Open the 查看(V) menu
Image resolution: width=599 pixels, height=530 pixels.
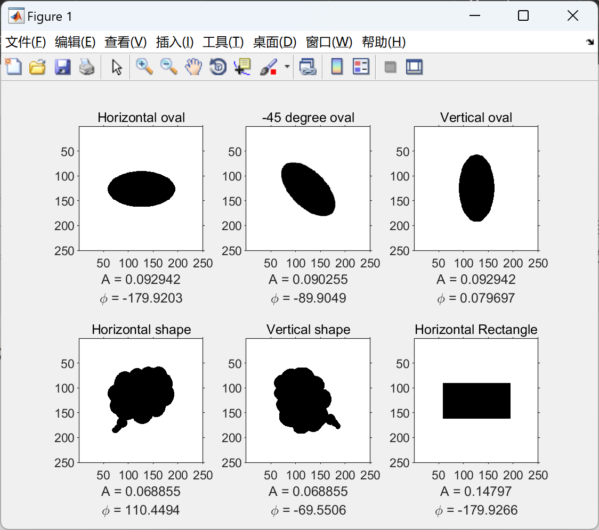[126, 42]
